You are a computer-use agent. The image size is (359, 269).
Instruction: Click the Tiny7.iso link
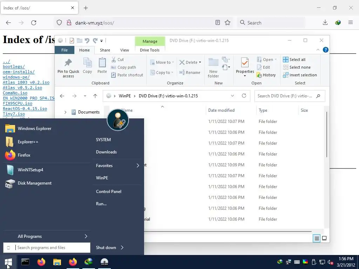[x=14, y=114]
